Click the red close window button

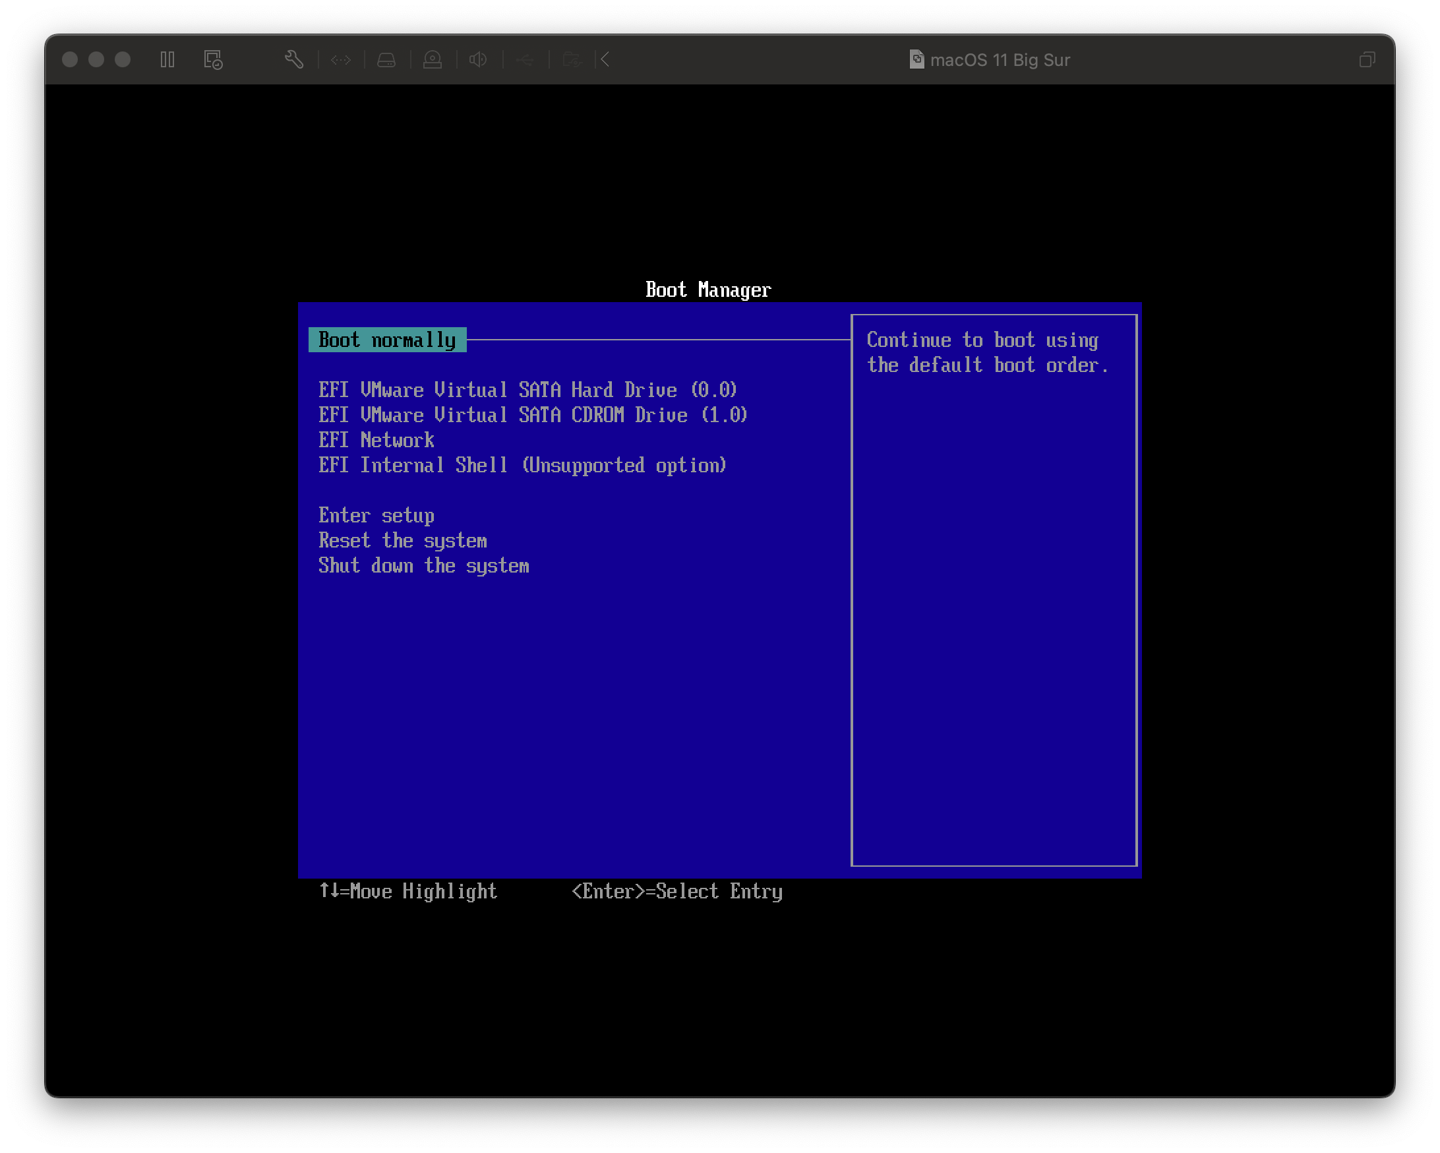tap(70, 60)
